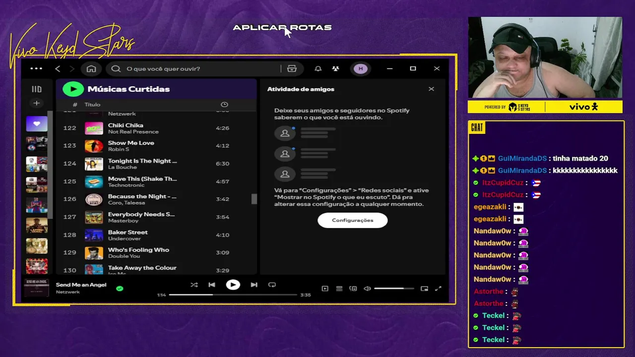Click chat username 'GuiMirandaDS' first message
The width and height of the screenshot is (635, 357).
click(522, 159)
